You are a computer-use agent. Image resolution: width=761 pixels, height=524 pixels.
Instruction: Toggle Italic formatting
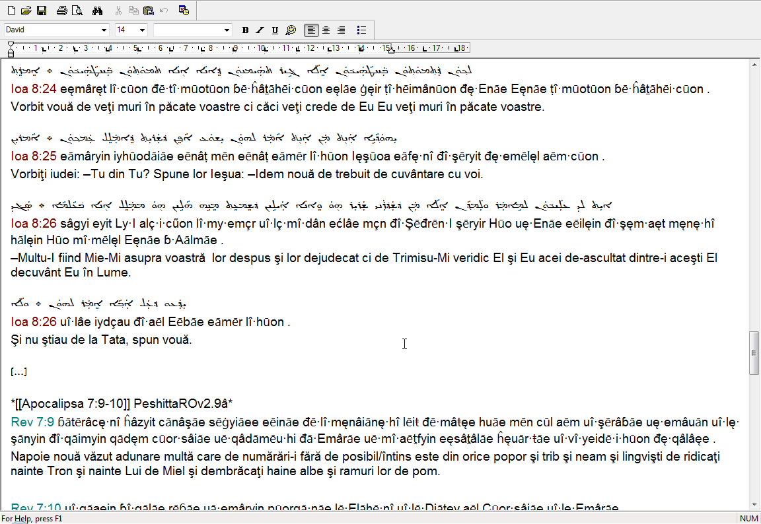pyautogui.click(x=260, y=30)
